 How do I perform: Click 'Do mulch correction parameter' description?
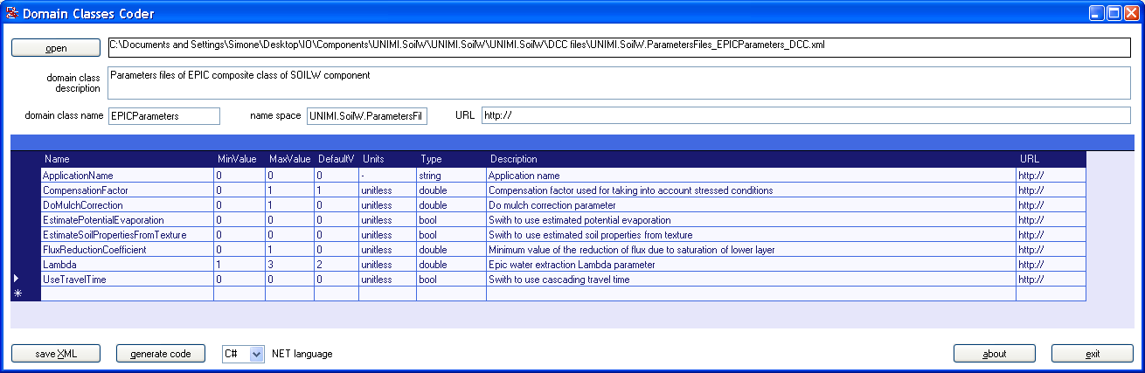pyautogui.click(x=752, y=205)
